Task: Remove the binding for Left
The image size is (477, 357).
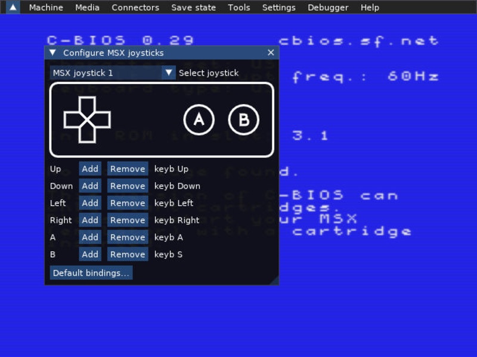Action: pos(128,203)
